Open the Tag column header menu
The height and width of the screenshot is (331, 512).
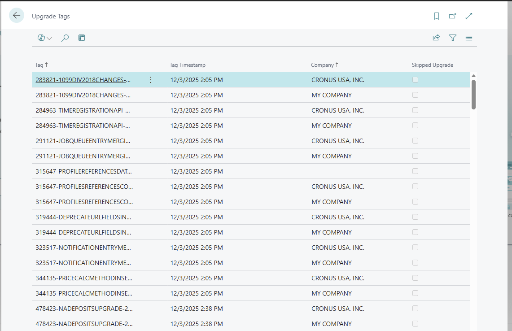[41, 65]
